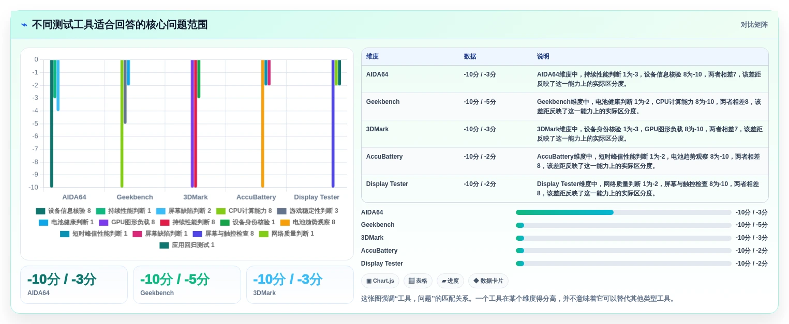
Task: Click the 网络质量判断 1 legend swatch
Action: point(264,234)
